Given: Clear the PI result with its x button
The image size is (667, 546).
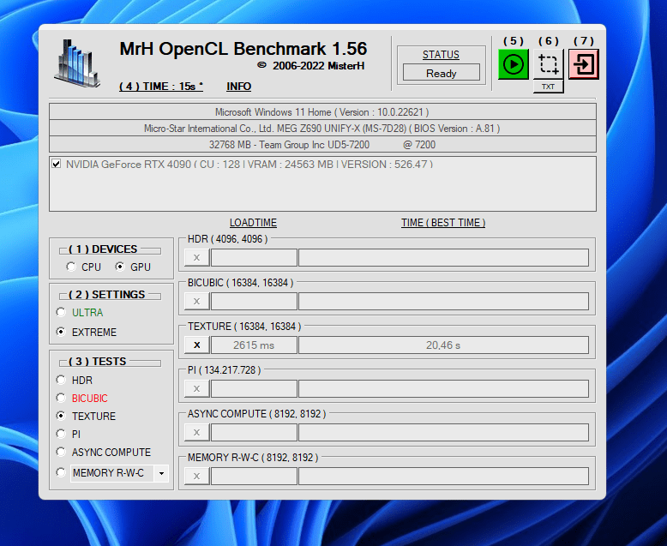Looking at the screenshot, I should 196,388.
